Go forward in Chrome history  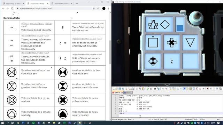point(8,8)
